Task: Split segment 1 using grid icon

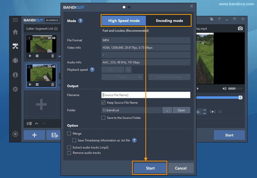Action: 37,56
